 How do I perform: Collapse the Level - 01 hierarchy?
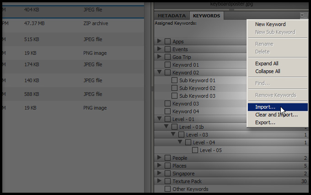point(159,119)
